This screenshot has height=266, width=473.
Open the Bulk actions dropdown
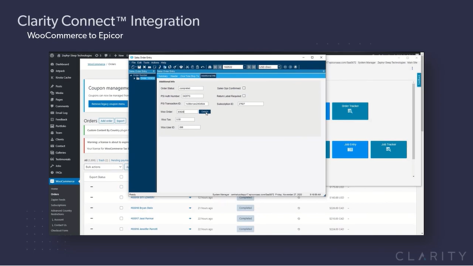pyautogui.click(x=103, y=167)
